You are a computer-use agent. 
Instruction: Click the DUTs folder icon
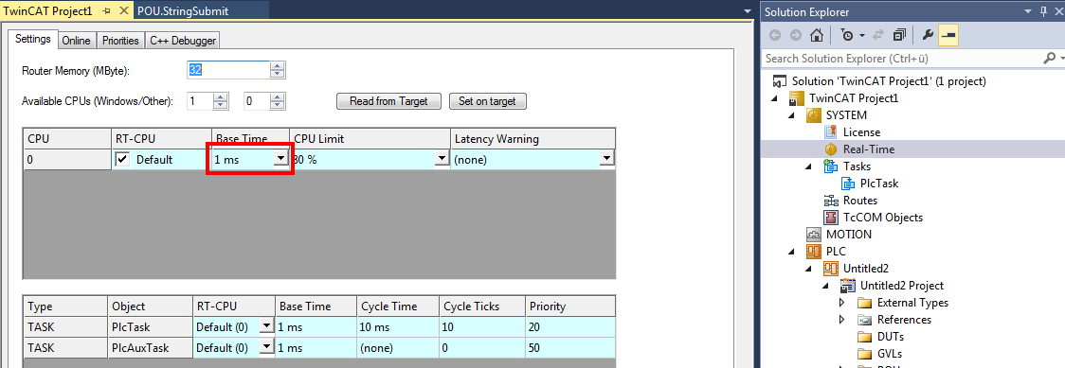click(x=864, y=337)
